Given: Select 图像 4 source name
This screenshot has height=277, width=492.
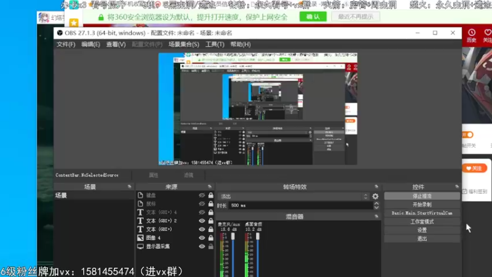Looking at the screenshot, I should coord(153,238).
